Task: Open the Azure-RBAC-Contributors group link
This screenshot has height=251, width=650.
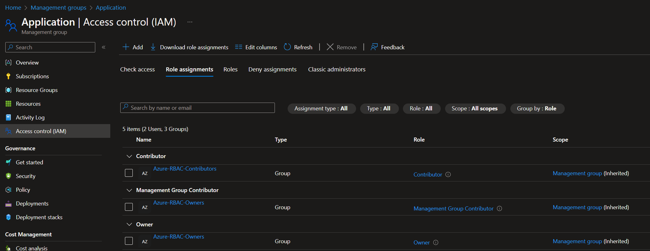Action: point(185,169)
